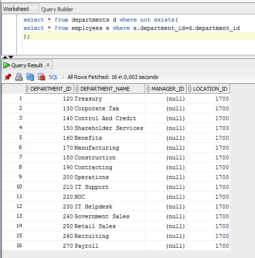The image size is (255, 258).
Task: Select 'NOC' cell
Action: point(109,197)
